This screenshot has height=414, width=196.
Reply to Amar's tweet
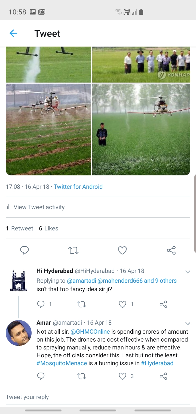41,376
